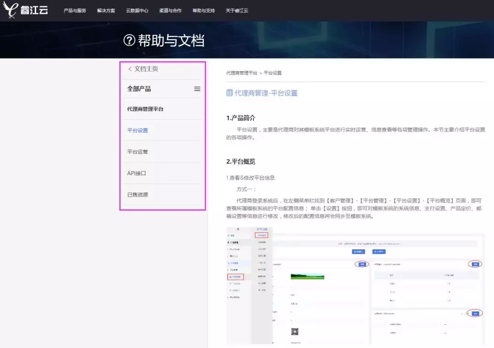Go to 云数据中心 in the top navigation
494x348 pixels.
[137, 11]
